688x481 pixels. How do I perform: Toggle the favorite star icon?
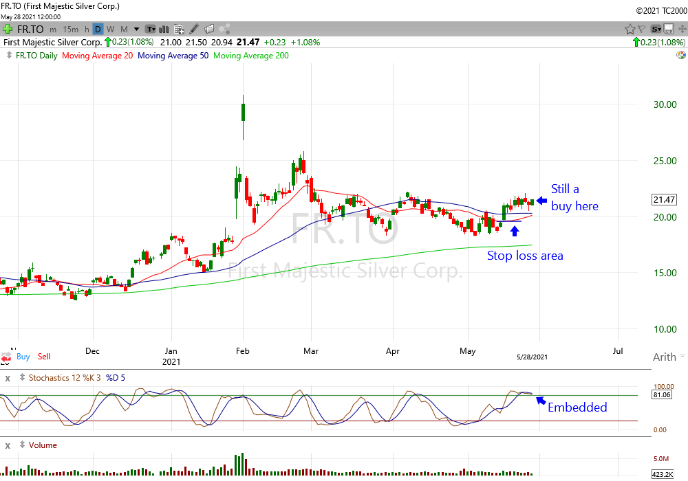tap(630, 30)
